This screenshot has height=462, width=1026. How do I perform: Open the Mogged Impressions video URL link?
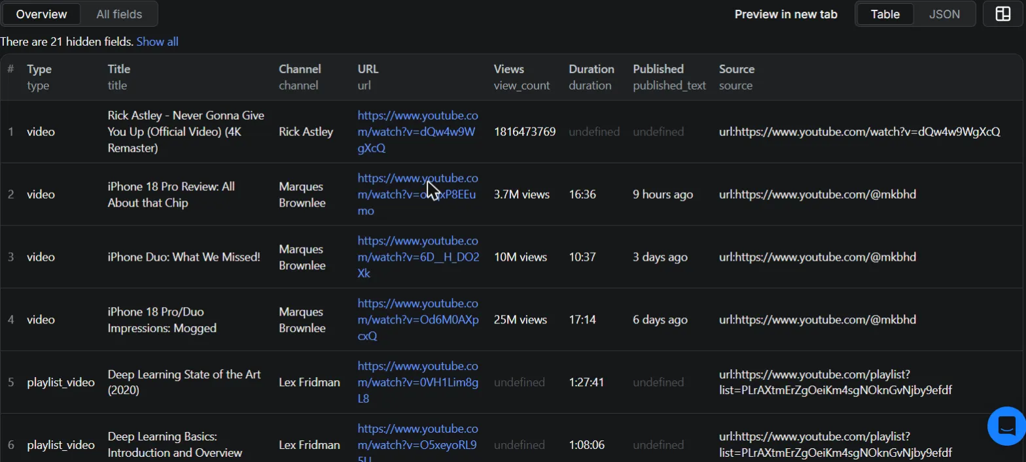pyautogui.click(x=417, y=320)
